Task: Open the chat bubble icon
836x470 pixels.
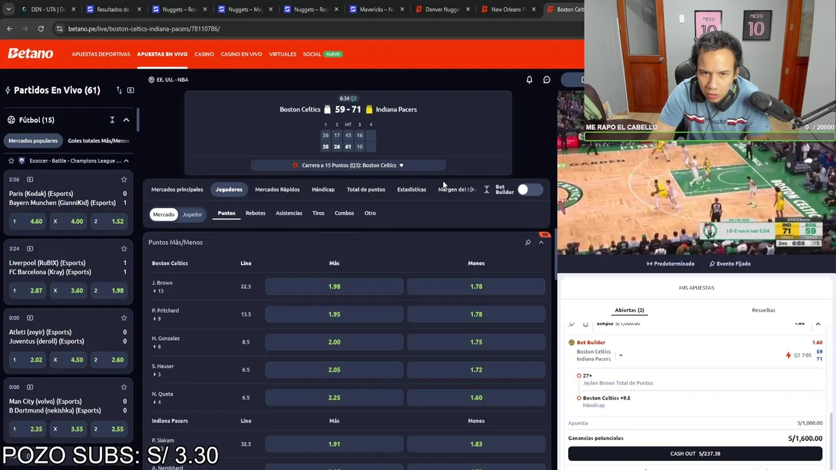Action: (x=547, y=80)
